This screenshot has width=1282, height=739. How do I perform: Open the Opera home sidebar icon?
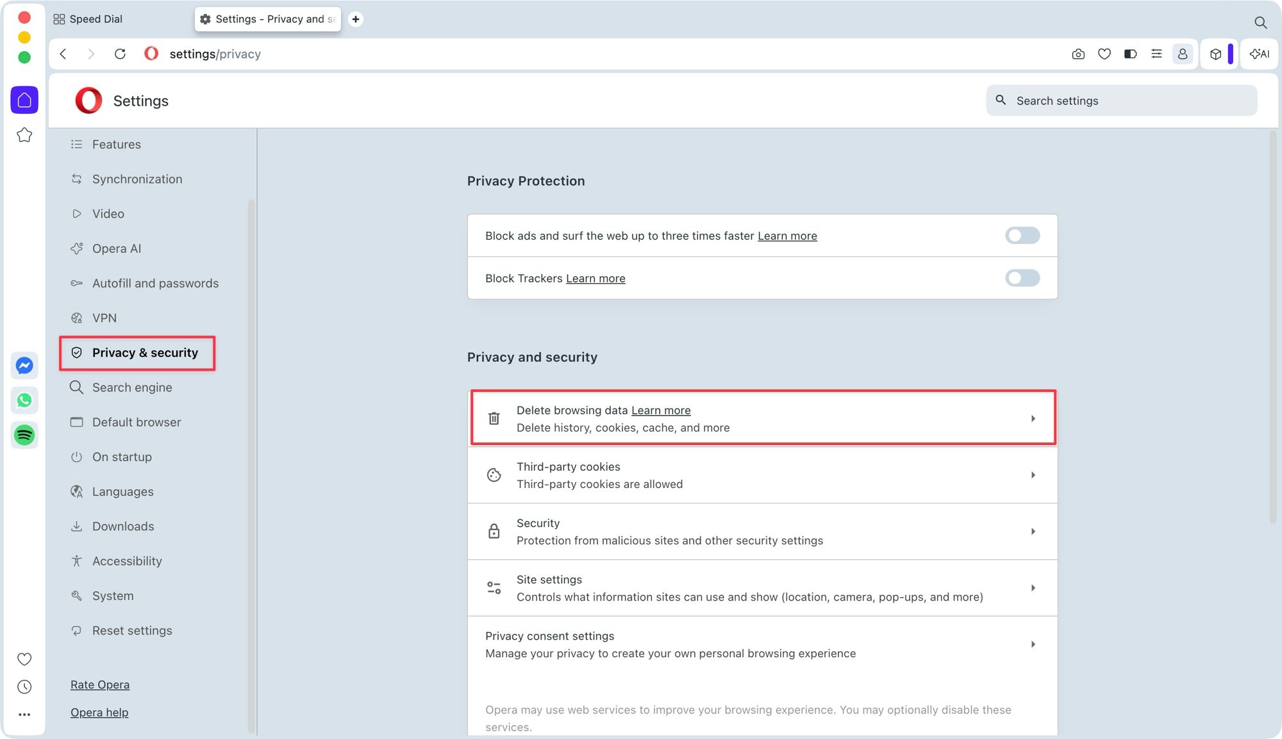click(x=24, y=100)
